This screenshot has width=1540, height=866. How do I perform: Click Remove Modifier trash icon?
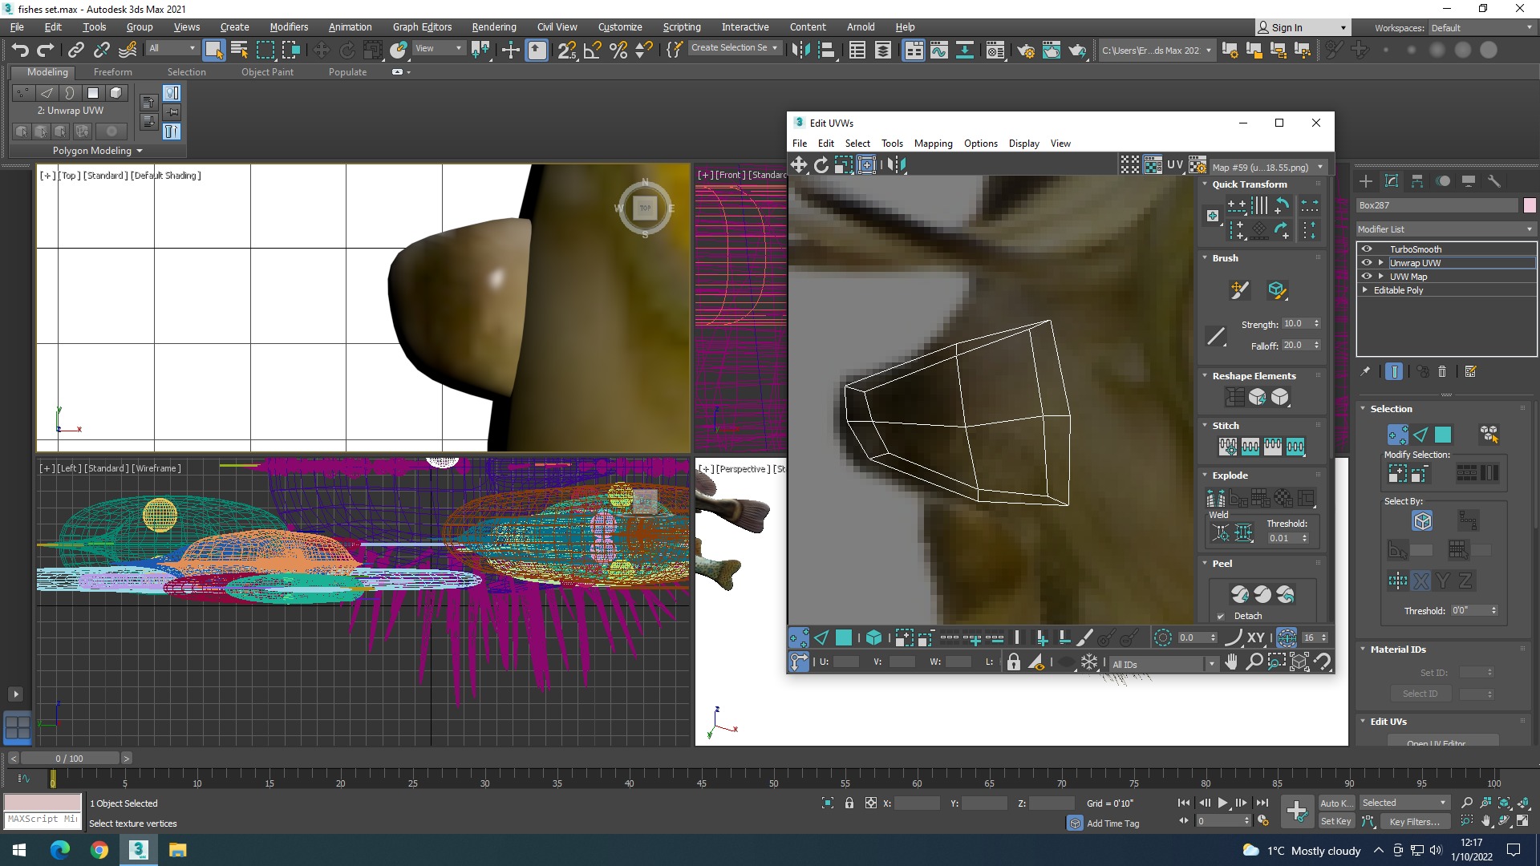click(1442, 371)
